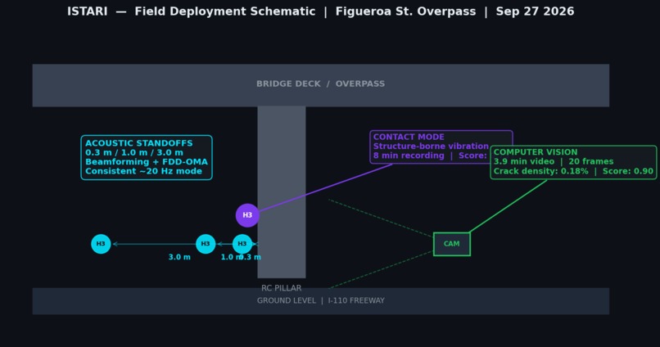Click the grey RC pillar column shape
This screenshot has height=347, width=660.
[x=282, y=192]
